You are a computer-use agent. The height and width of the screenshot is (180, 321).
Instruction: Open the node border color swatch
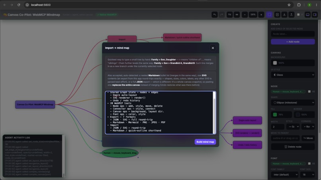[298, 114]
